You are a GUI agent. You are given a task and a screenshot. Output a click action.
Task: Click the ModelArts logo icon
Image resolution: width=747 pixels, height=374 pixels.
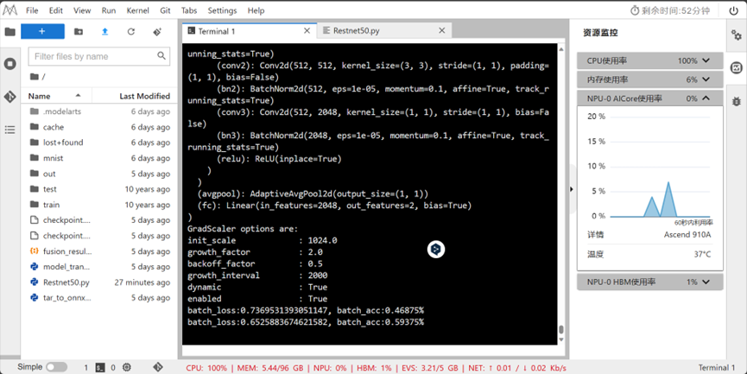click(9, 10)
